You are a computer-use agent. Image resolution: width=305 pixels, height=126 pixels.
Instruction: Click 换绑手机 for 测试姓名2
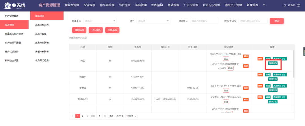pyautogui.click(x=273, y=102)
